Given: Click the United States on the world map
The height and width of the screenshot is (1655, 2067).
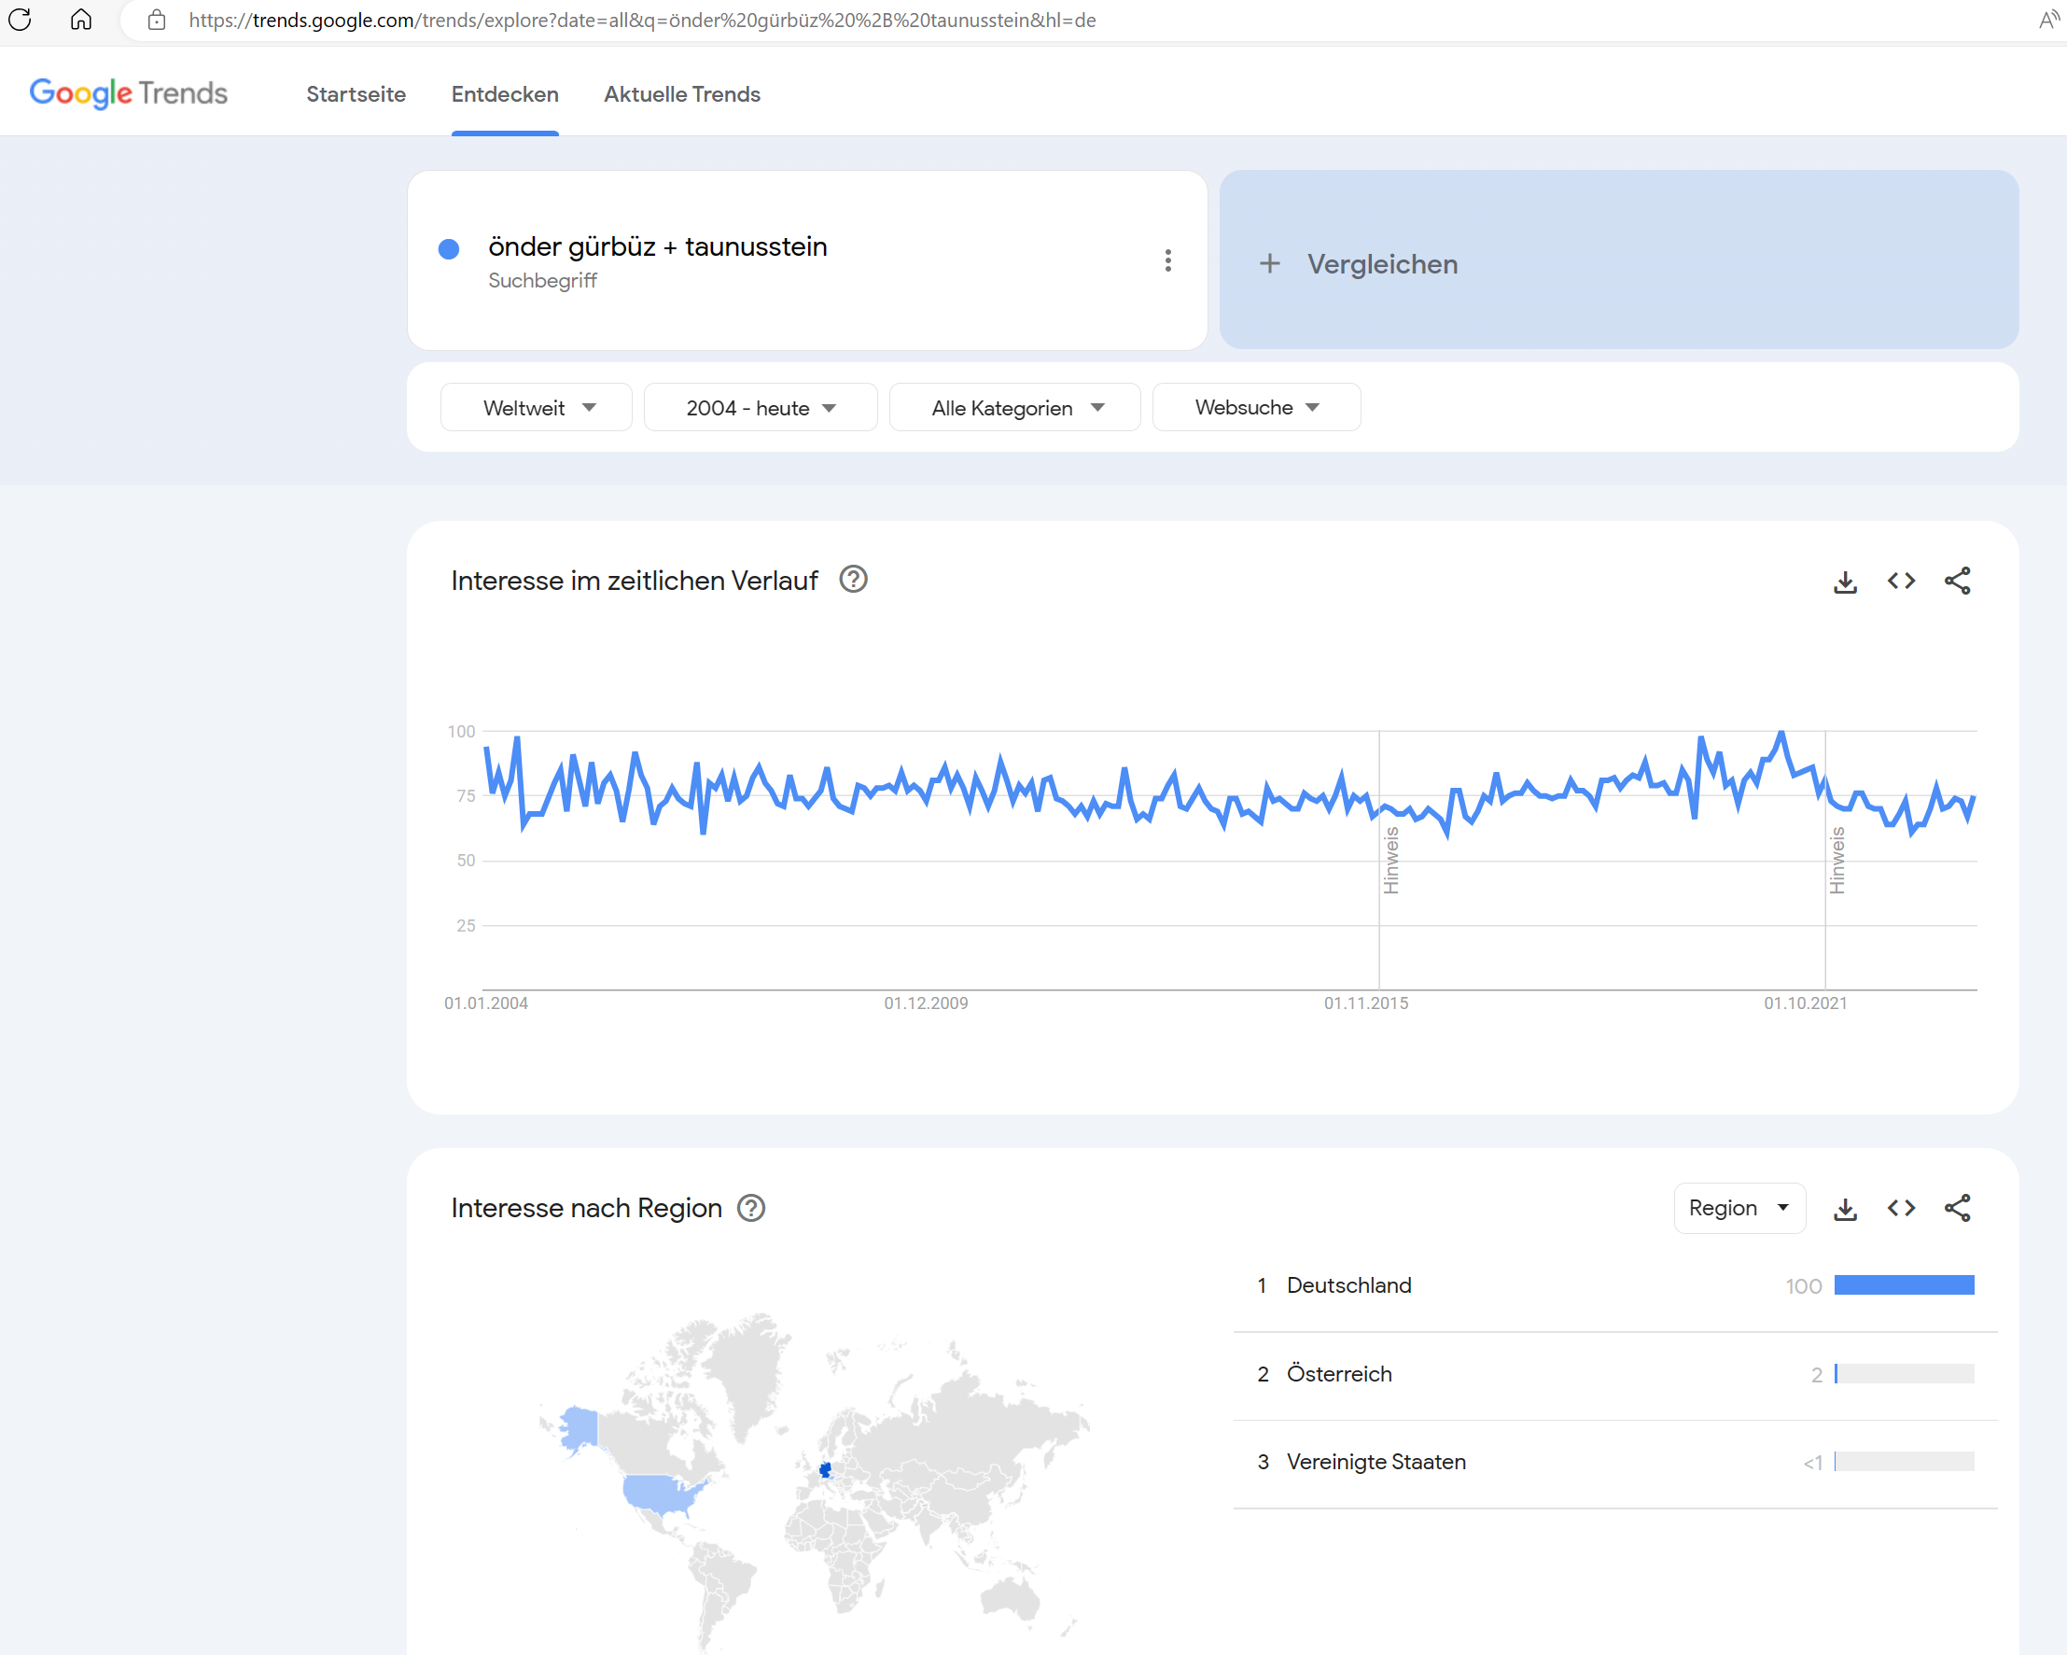Looking at the screenshot, I should pyautogui.click(x=661, y=1493).
